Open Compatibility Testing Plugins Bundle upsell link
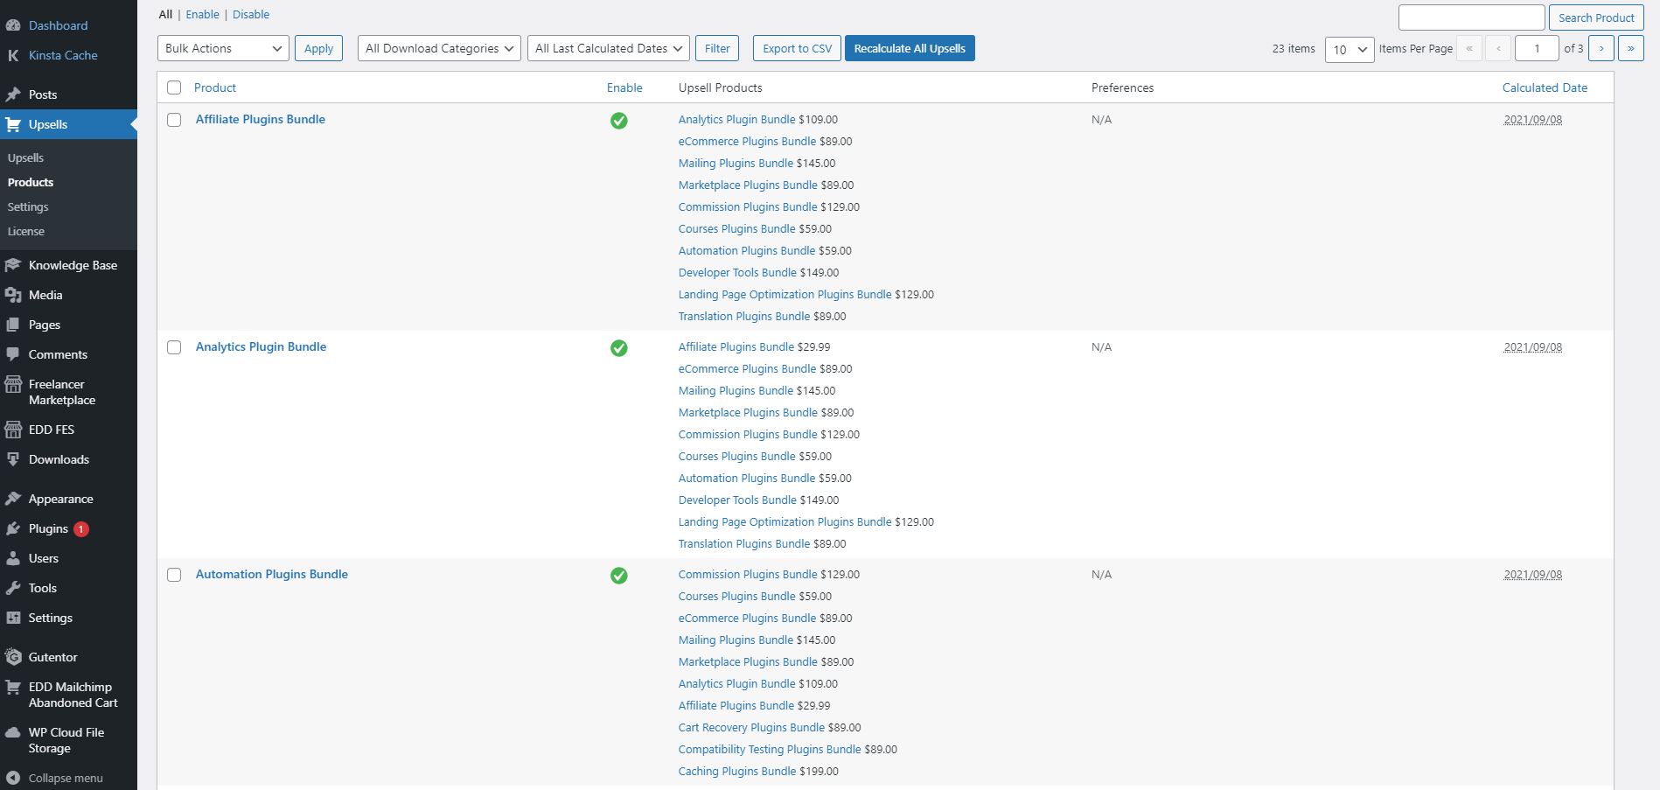This screenshot has height=790, width=1660. click(x=770, y=749)
